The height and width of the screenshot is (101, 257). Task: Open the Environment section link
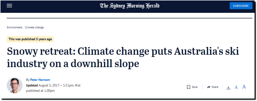(x=15, y=27)
